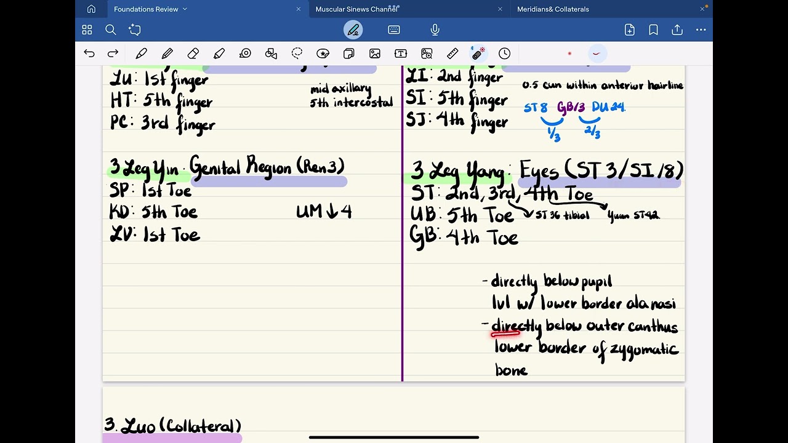The height and width of the screenshot is (443, 788).
Task: Select the Eraser tool
Action: point(193,54)
